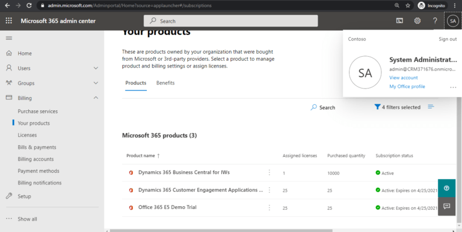Open help question mark icon
Image resolution: width=462 pixels, height=232 pixels.
point(435,20)
